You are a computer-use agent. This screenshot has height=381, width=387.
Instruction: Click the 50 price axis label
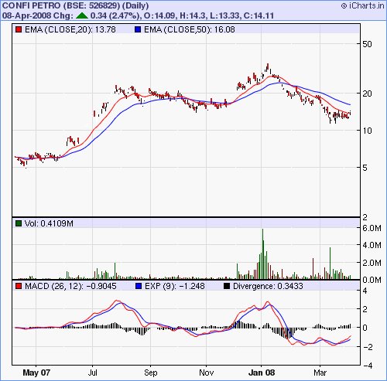coord(367,44)
